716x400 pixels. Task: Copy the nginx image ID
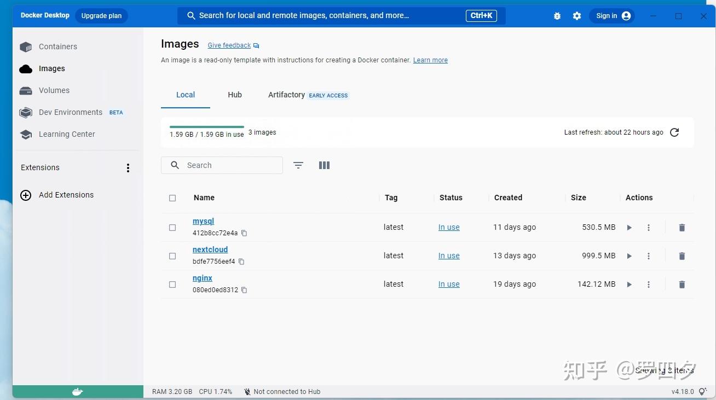tap(244, 290)
